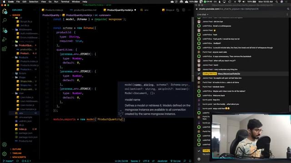The image size is (291, 163).
Task: Open .env.example in the file explorer
Action: point(25,117)
